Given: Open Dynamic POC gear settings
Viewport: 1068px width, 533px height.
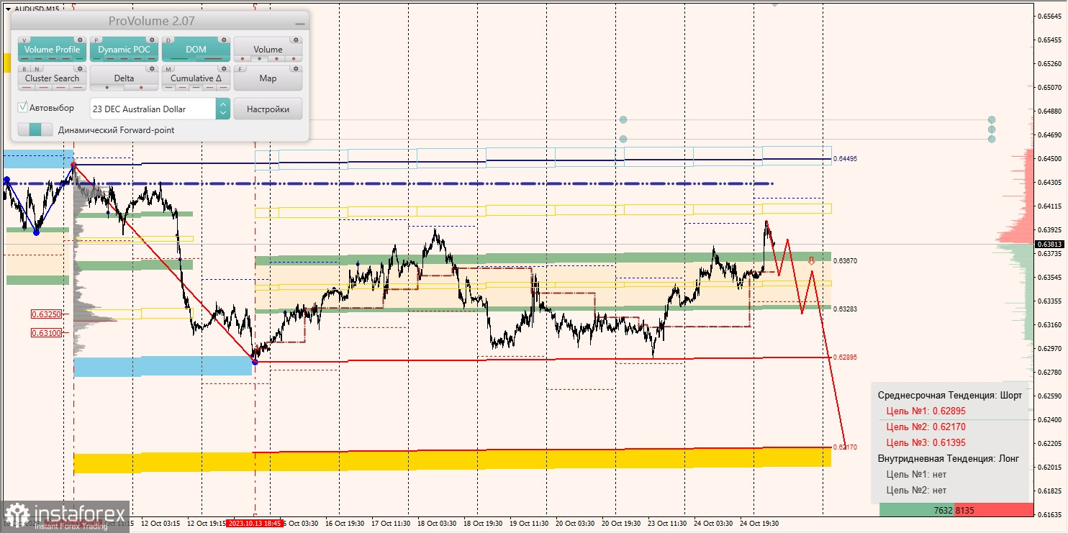Looking at the screenshot, I should click(152, 40).
